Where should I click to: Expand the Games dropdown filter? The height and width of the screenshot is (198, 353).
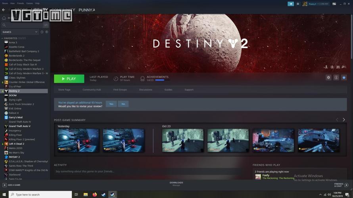click(36, 32)
